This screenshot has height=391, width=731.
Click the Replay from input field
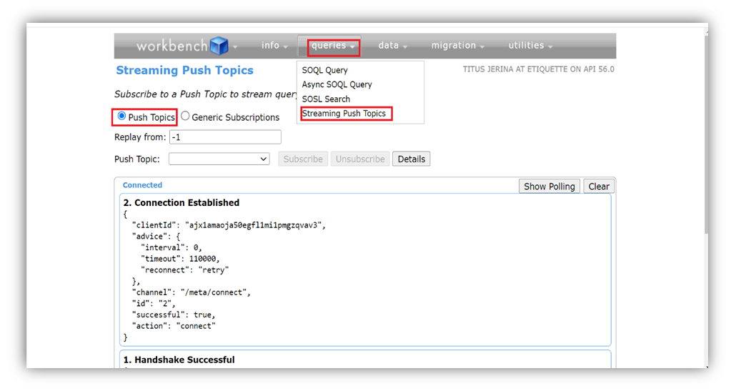tap(225, 137)
